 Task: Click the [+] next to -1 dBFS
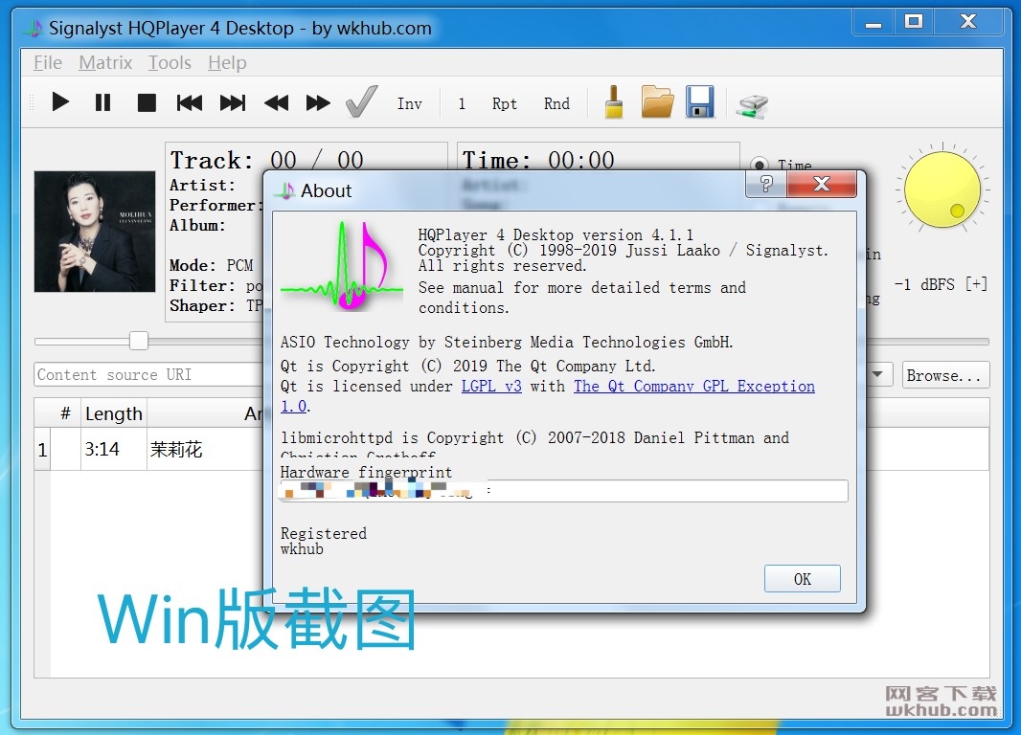(x=976, y=284)
